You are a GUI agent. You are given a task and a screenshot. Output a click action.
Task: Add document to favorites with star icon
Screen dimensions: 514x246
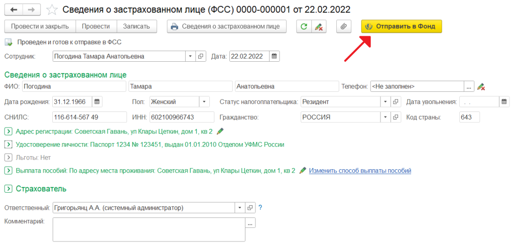pyautogui.click(x=52, y=10)
